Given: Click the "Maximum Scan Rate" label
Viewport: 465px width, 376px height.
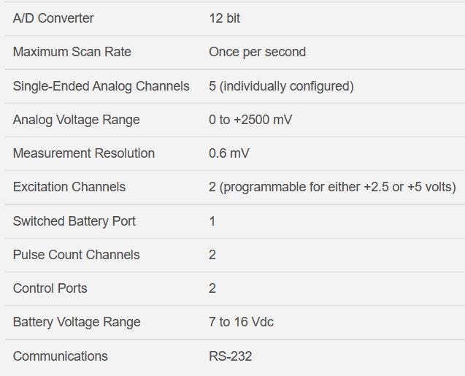Looking at the screenshot, I should pyautogui.click(x=72, y=52).
